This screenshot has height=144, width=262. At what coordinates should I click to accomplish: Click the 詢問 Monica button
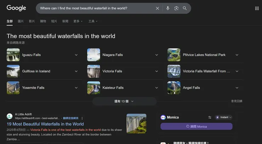coord(196,126)
